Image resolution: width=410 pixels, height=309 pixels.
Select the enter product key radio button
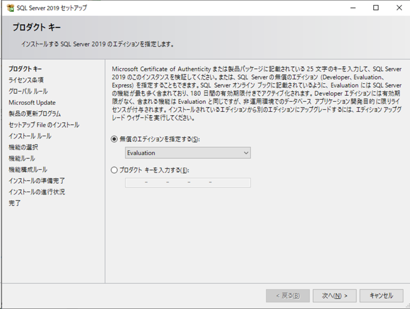pos(114,170)
